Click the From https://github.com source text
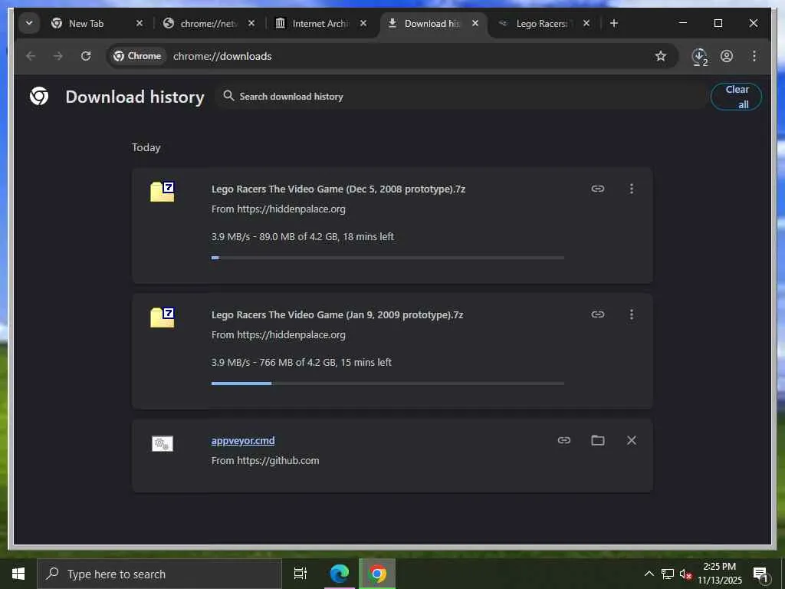This screenshot has width=785, height=589. pos(265,461)
